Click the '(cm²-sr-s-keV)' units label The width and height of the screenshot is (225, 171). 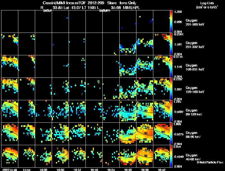point(207,7)
